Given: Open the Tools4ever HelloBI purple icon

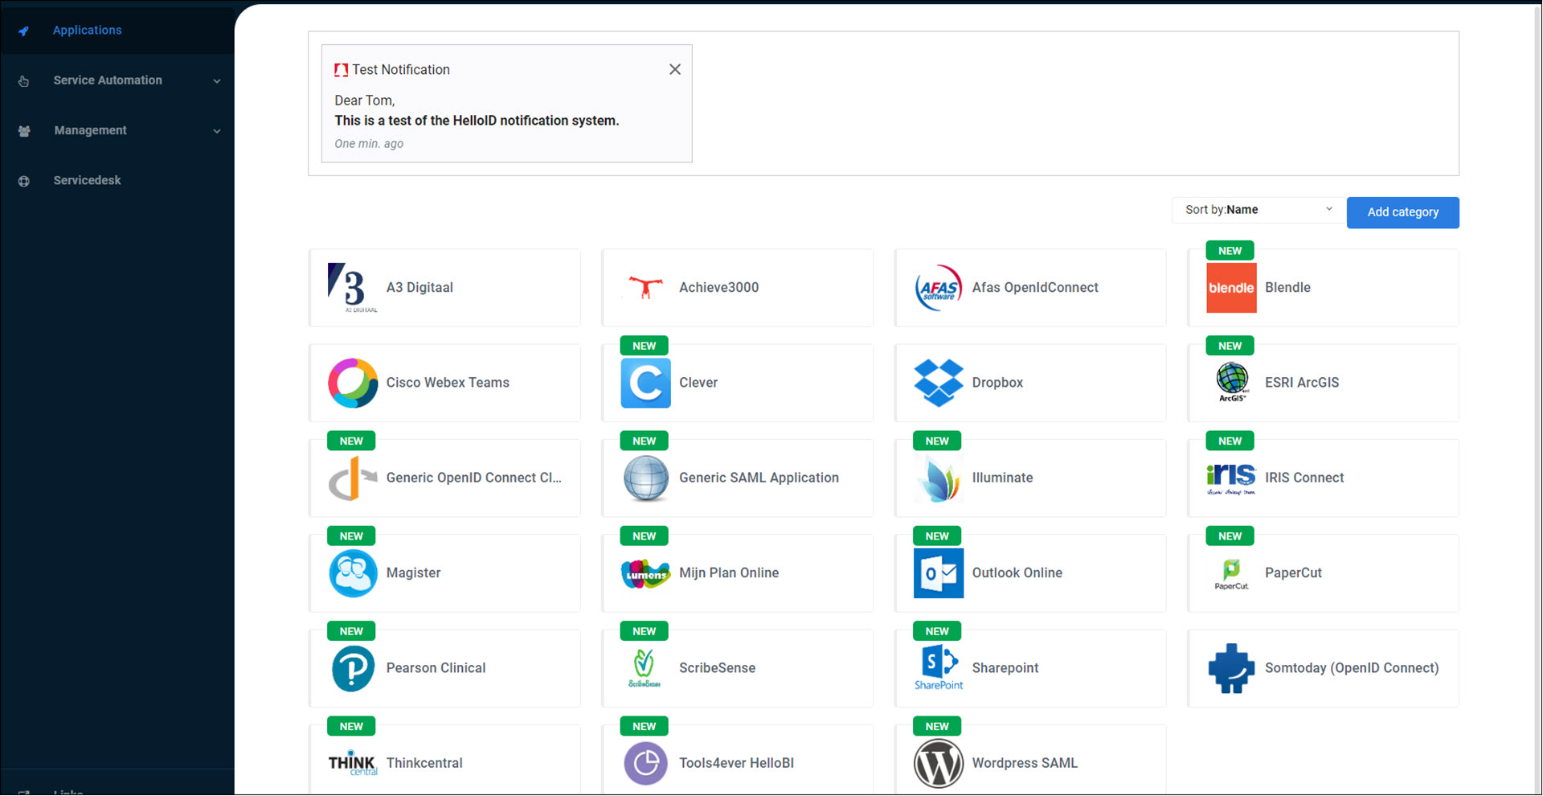Looking at the screenshot, I should 645,764.
